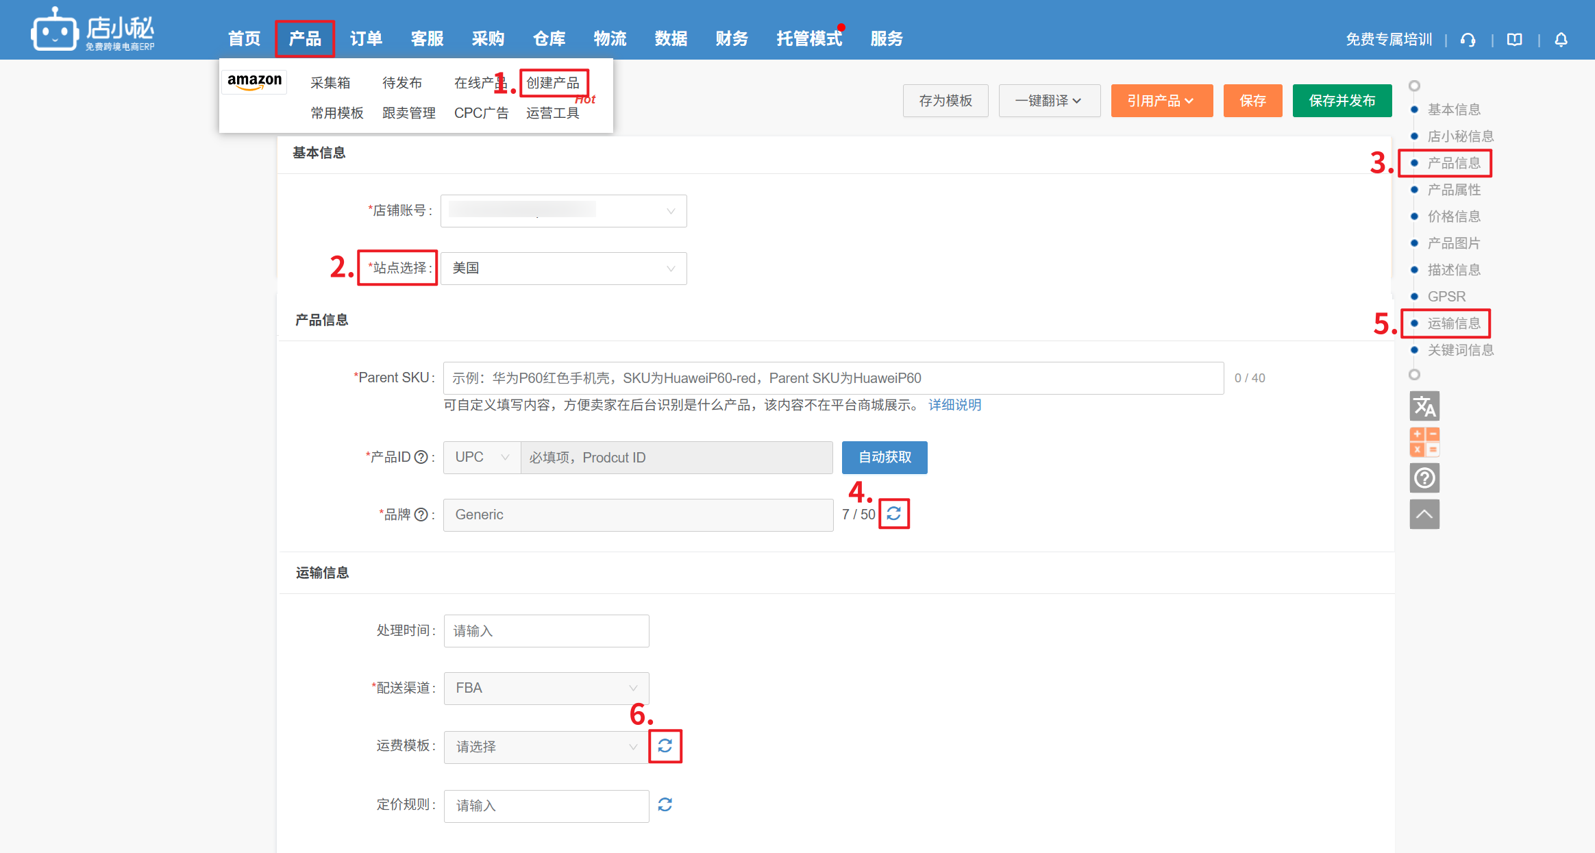The width and height of the screenshot is (1595, 853).
Task: Open the UPC product ID type dropdown
Action: (x=482, y=457)
